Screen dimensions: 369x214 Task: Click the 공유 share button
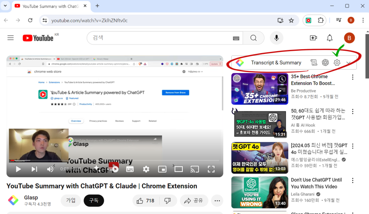click(x=194, y=201)
